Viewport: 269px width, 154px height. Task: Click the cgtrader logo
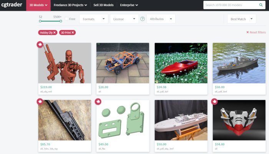coord(12,5)
